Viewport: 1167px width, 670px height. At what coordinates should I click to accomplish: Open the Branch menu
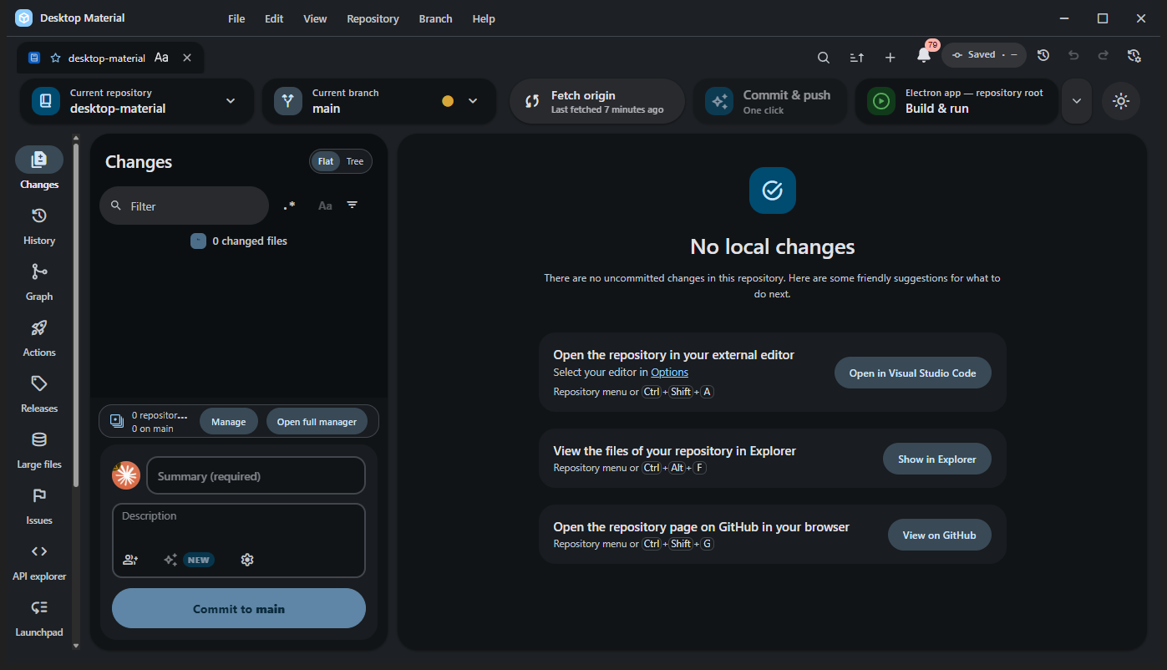[435, 18]
